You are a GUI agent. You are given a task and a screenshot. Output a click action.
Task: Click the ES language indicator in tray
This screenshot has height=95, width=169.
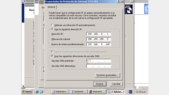click(x=130, y=92)
